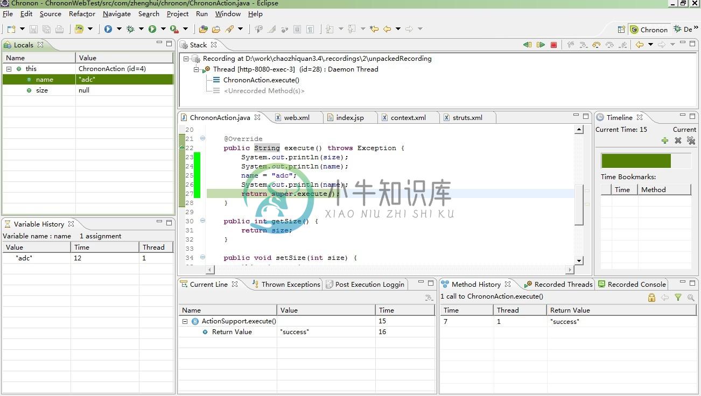Switch to the index.jsp editor tab
Screen dimensions: 701x396
(x=350, y=117)
